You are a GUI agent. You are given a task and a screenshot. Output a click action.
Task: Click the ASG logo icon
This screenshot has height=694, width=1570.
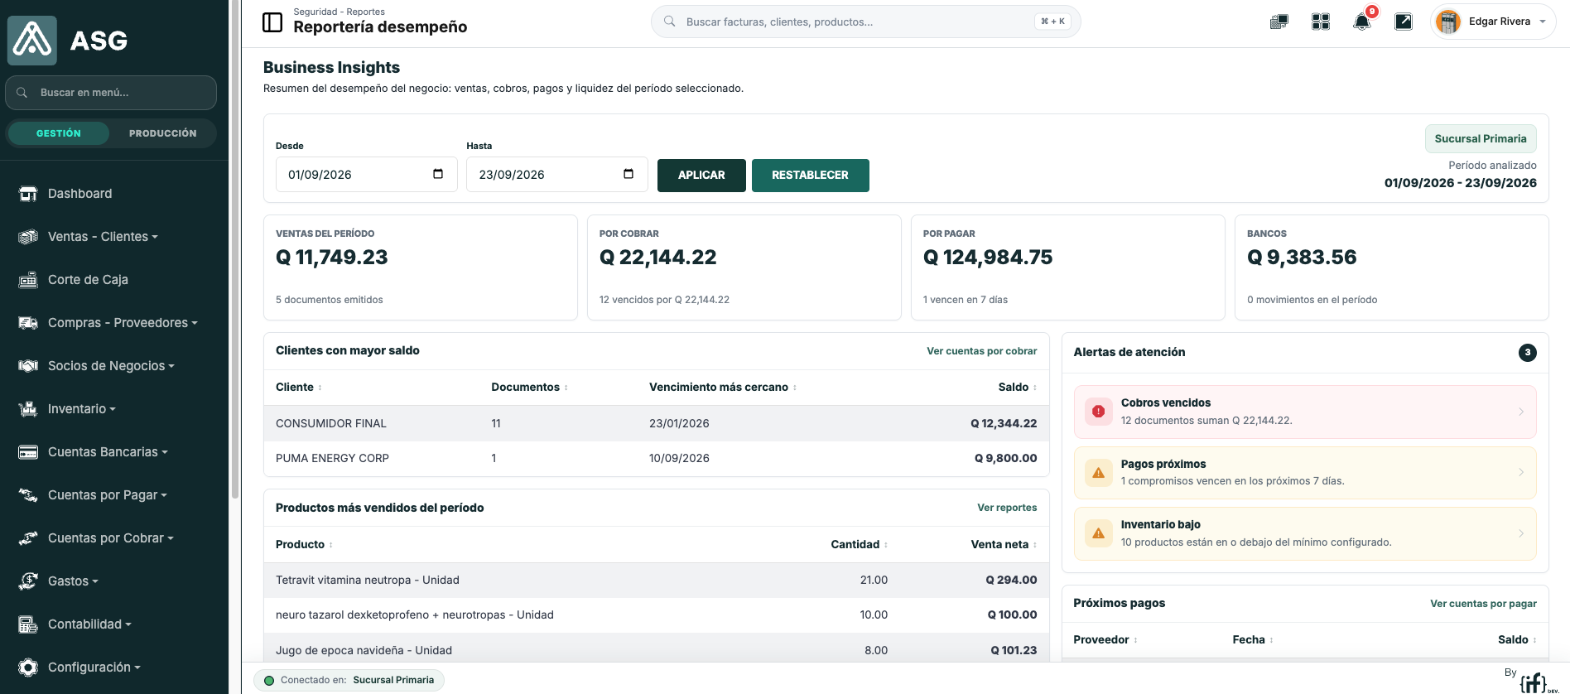pyautogui.click(x=32, y=40)
